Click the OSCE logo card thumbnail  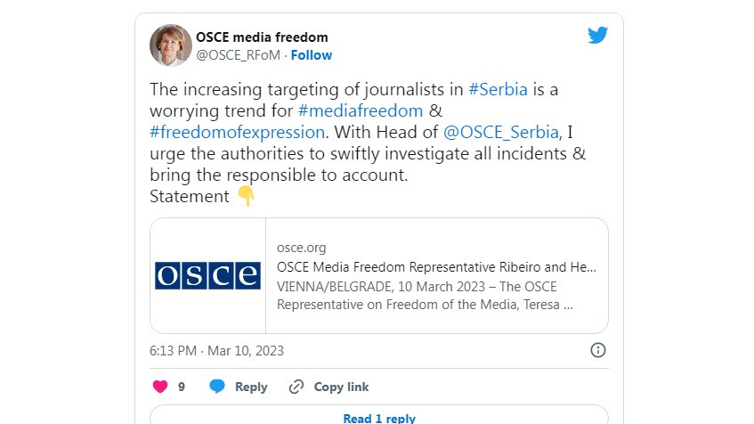point(207,275)
